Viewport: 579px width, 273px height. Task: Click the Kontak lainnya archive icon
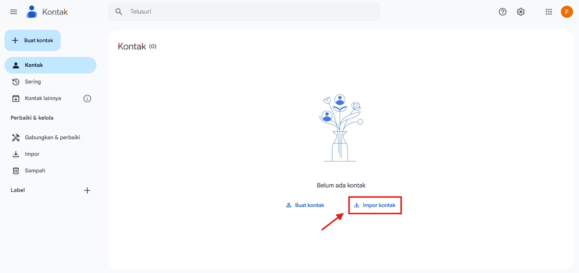coord(16,98)
